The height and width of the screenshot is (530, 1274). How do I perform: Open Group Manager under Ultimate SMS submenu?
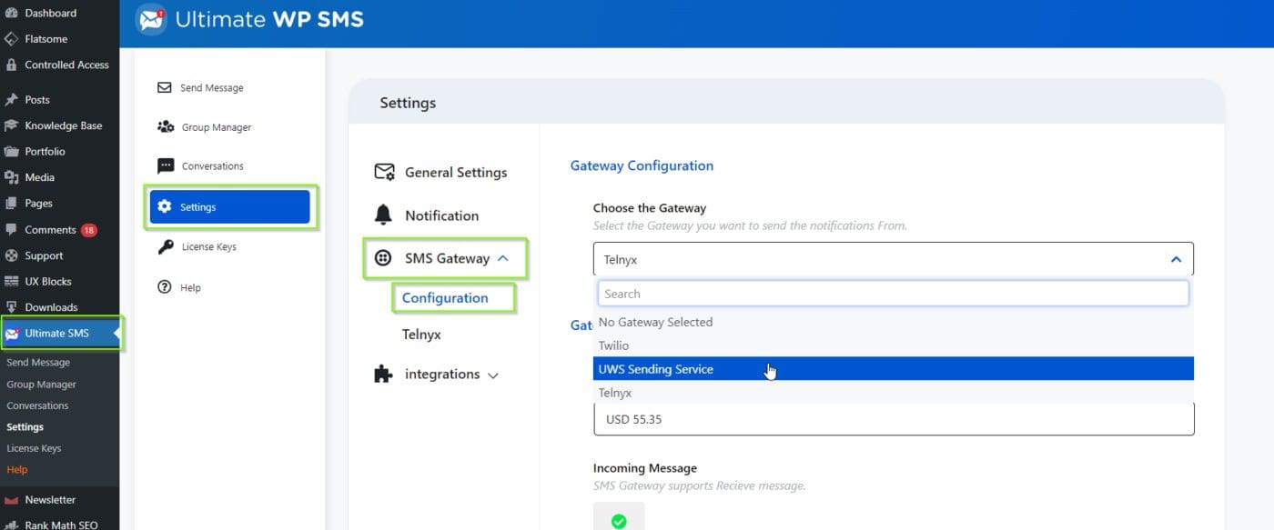(x=41, y=385)
